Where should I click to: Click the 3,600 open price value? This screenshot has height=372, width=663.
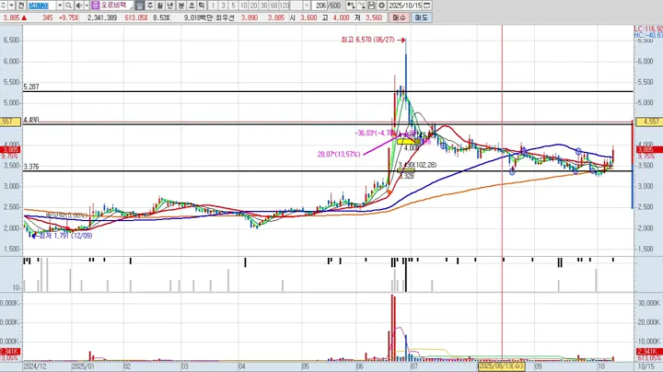pos(308,17)
